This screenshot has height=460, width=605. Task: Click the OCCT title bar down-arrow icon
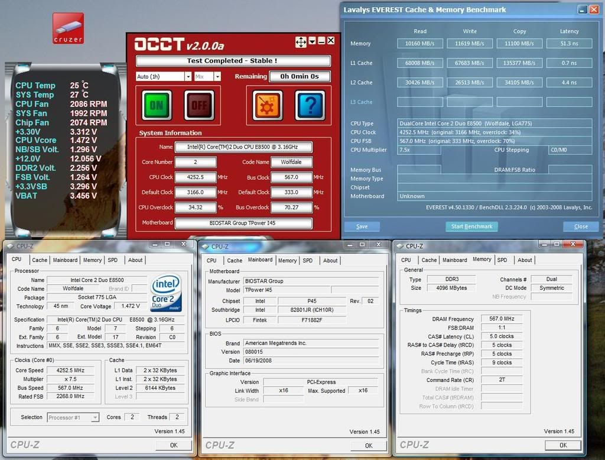311,41
